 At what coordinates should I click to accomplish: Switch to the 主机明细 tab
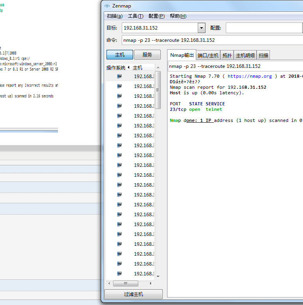point(245,56)
